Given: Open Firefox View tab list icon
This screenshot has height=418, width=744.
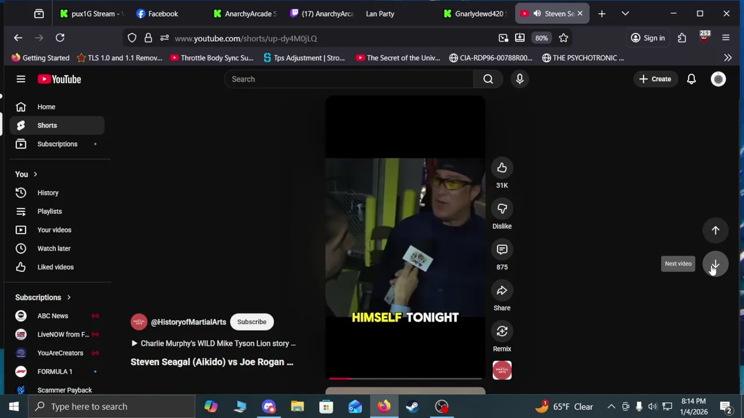Looking at the screenshot, I should pyautogui.click(x=39, y=13).
